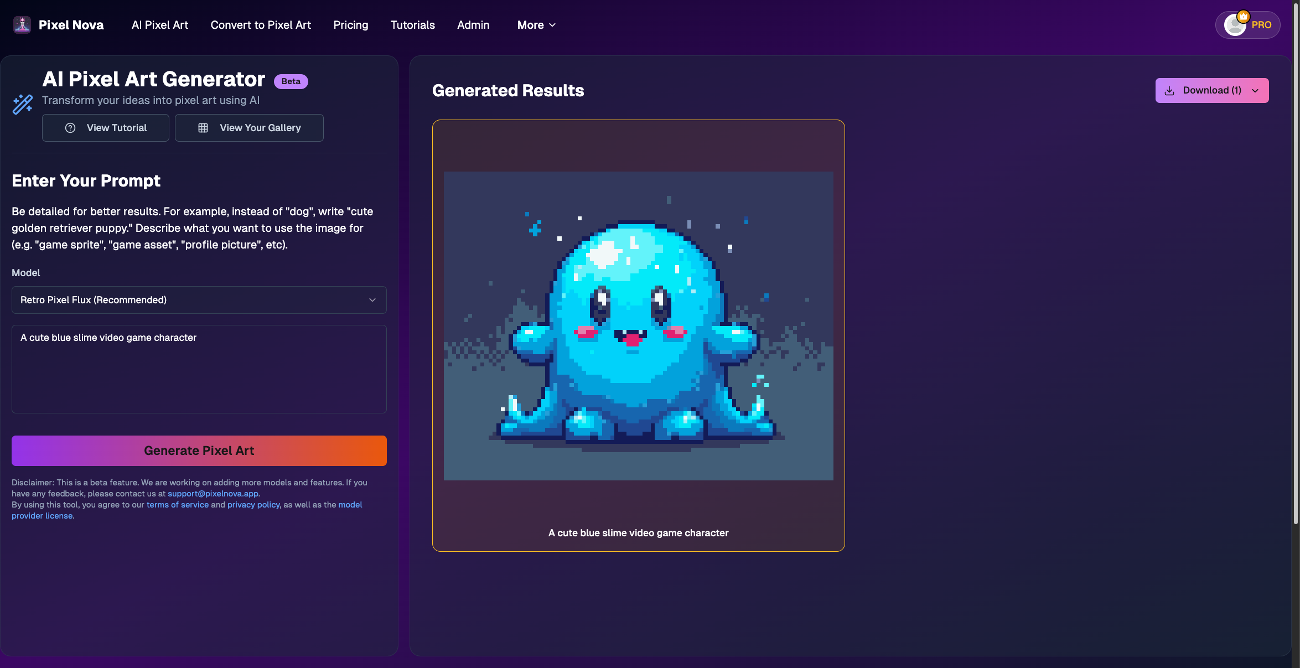
Task: Go to AI Pixel Art nav item
Action: point(160,25)
